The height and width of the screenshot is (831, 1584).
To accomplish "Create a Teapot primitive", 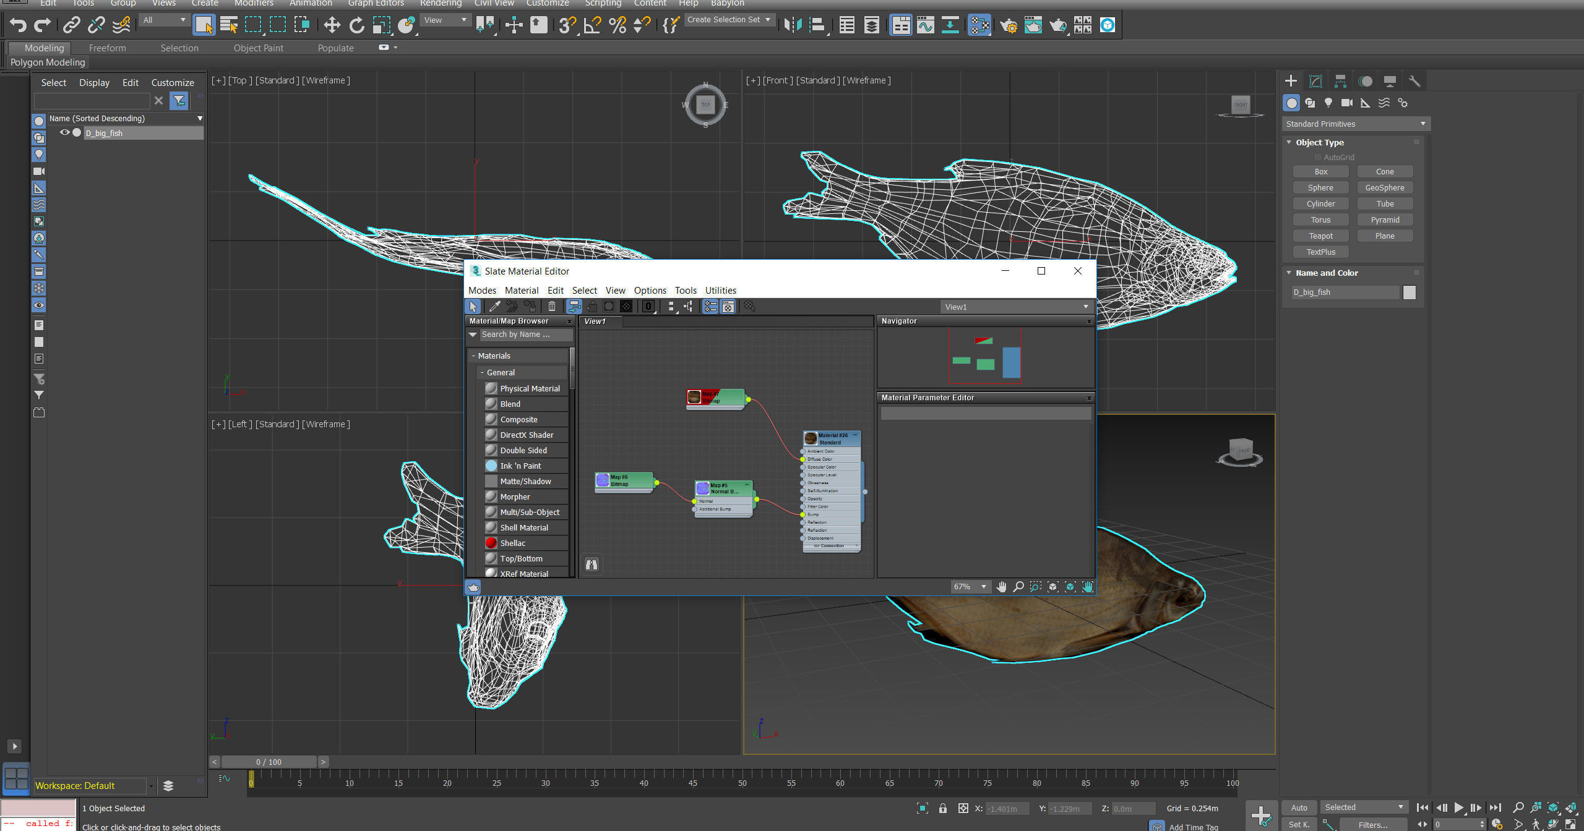I will click(1320, 236).
